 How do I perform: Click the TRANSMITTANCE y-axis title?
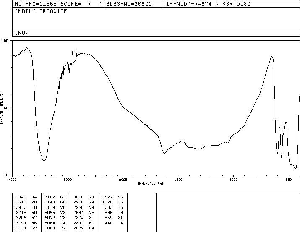point(1,108)
